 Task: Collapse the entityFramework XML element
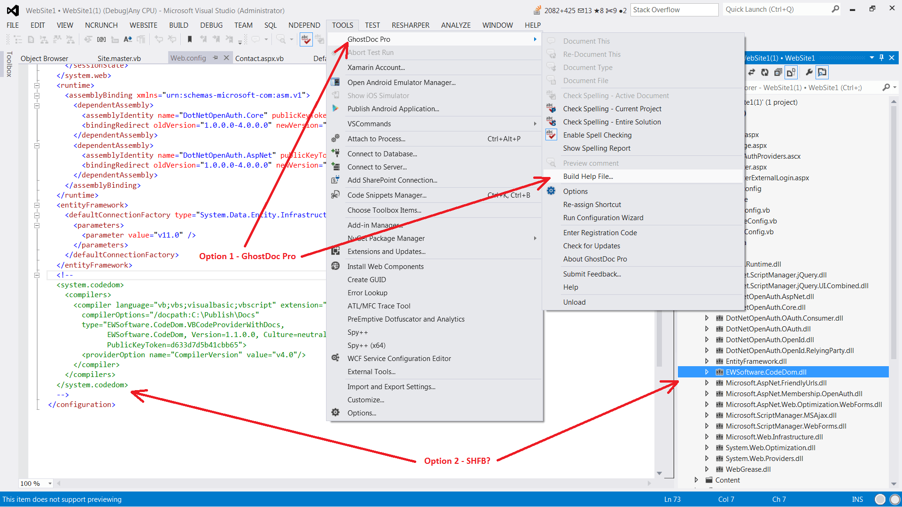click(37, 205)
